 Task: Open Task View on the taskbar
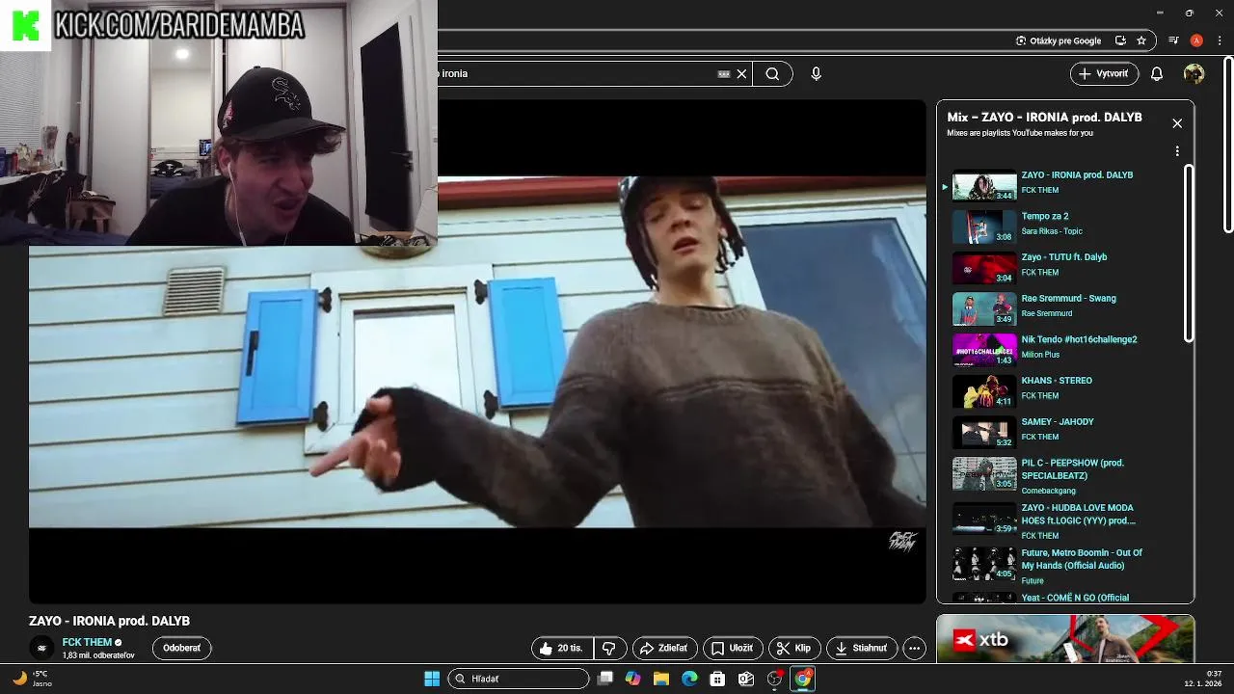604,679
